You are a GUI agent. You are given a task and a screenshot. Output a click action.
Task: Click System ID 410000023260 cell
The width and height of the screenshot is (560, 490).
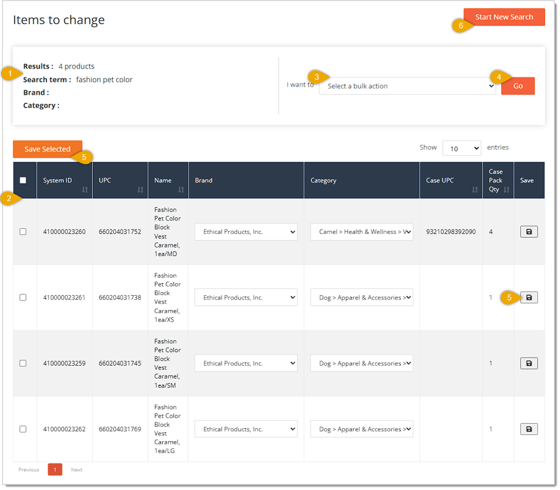click(64, 232)
